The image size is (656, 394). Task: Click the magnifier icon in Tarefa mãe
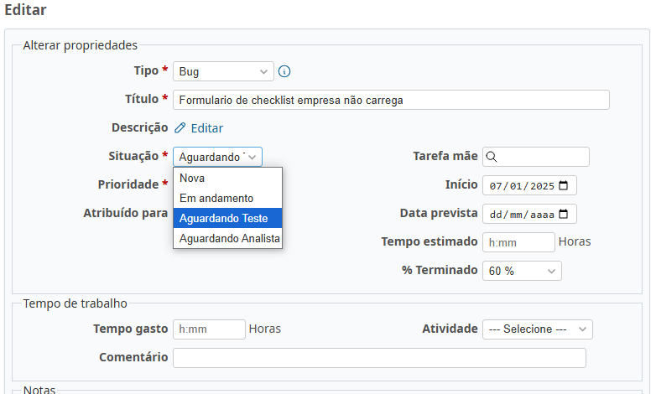click(492, 157)
